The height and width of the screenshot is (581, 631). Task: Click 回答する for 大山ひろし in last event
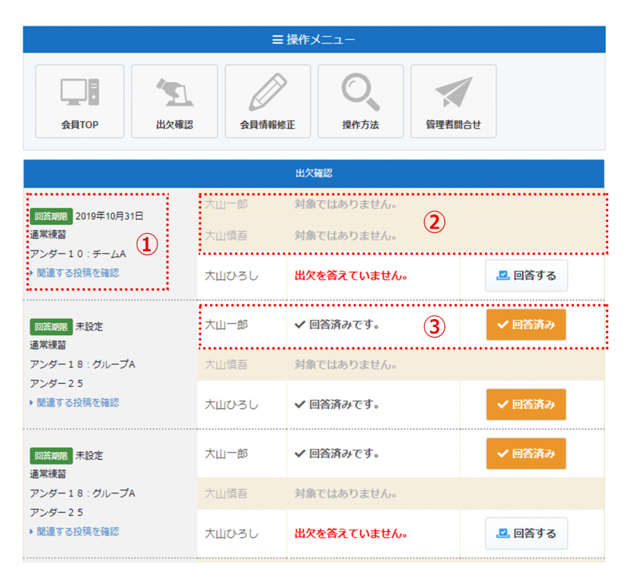pos(526,534)
